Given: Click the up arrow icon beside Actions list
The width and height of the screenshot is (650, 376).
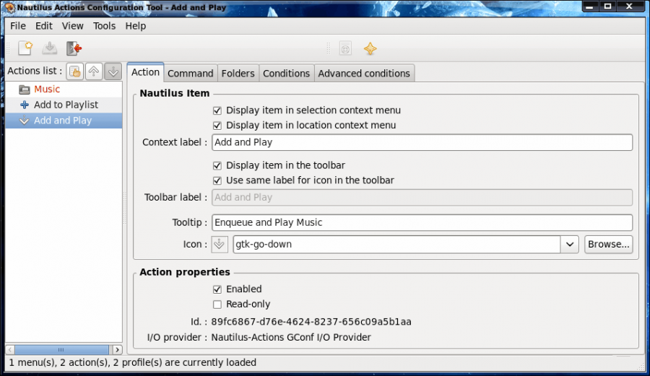Looking at the screenshot, I should 94,71.
